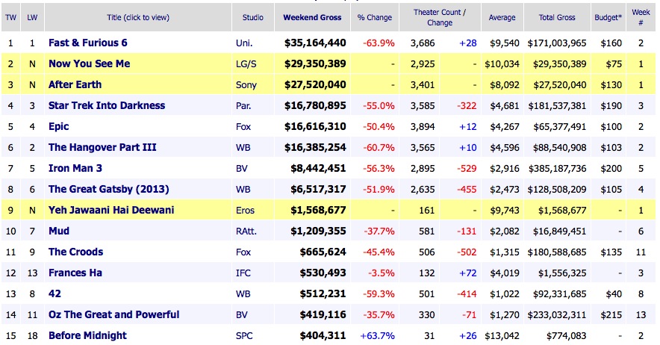The width and height of the screenshot is (660, 345).
Task: Click the Studio column header
Action: coord(253,18)
